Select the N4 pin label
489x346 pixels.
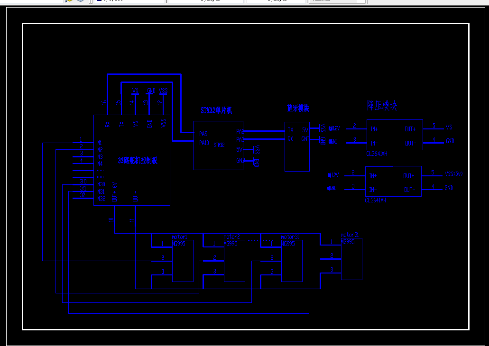100,164
